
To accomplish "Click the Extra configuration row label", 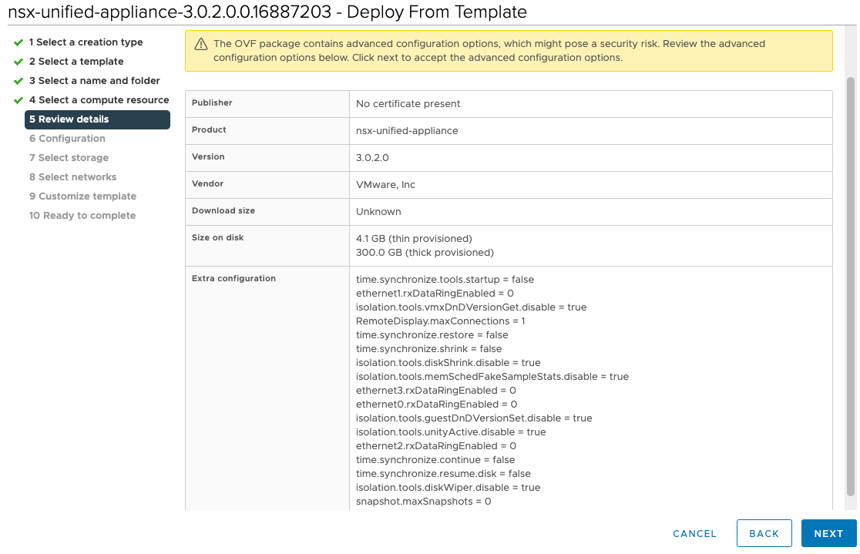I will pos(233,278).
